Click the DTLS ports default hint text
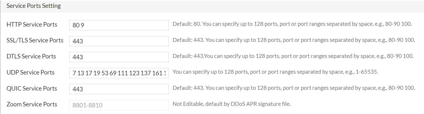Screen dimensions: 424x114 [x=293, y=56]
